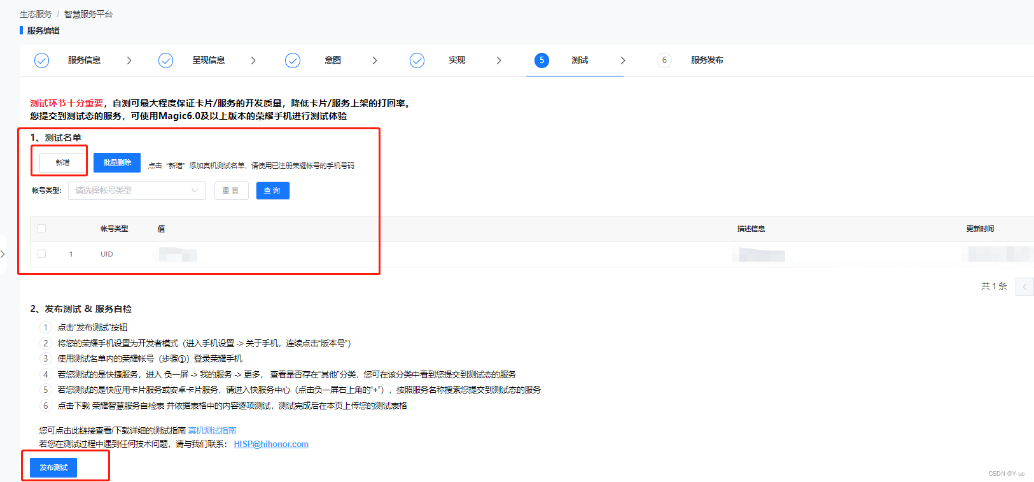Image resolution: width=1034 pixels, height=482 pixels.
Task: Open the 真机测试指南 link
Action: (x=212, y=431)
